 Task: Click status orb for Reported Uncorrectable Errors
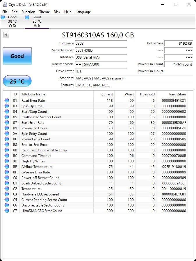click(7, 150)
